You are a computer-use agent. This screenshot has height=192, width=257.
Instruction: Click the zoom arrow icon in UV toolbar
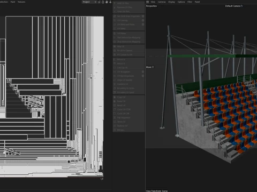click(x=110, y=2)
